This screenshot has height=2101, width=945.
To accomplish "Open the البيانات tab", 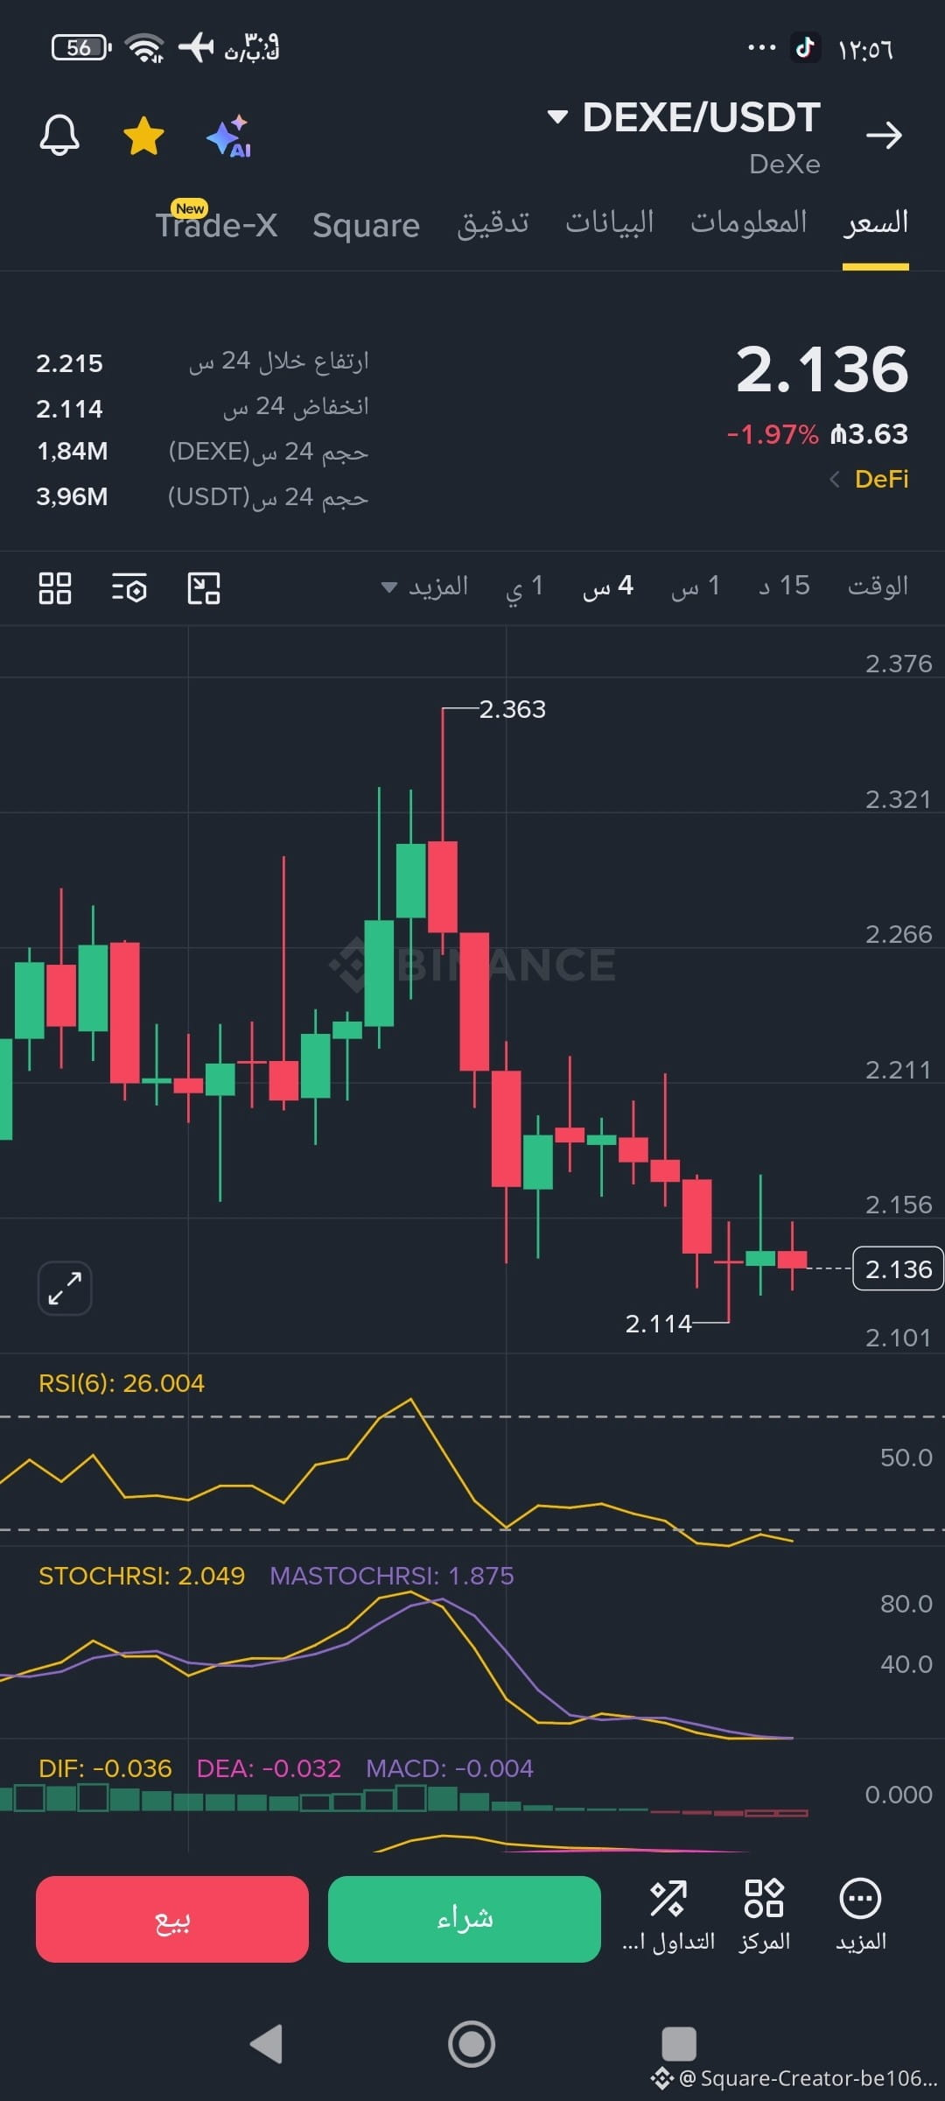I will coord(610,222).
